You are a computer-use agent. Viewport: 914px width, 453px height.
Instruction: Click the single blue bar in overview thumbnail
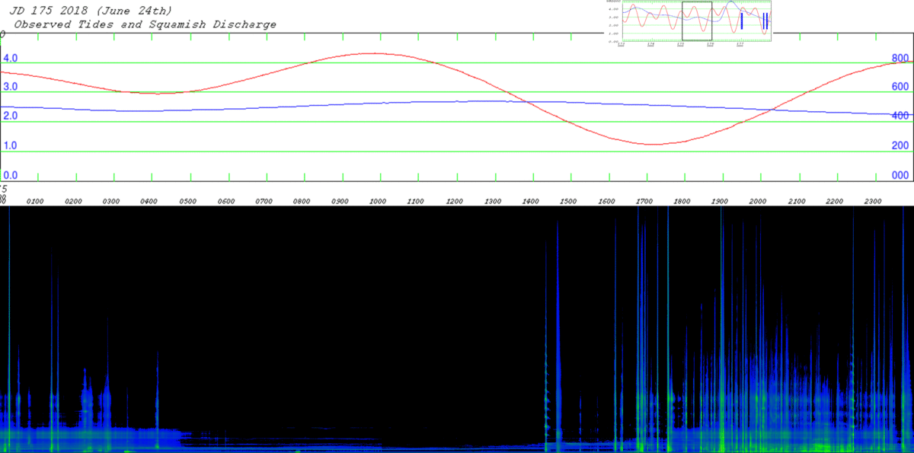click(742, 21)
